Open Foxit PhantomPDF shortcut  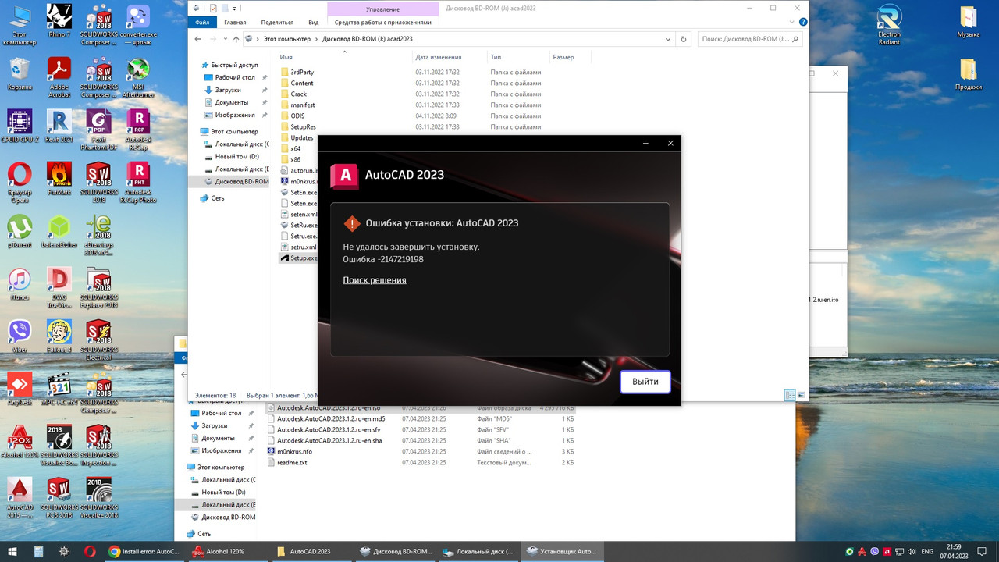click(98, 130)
